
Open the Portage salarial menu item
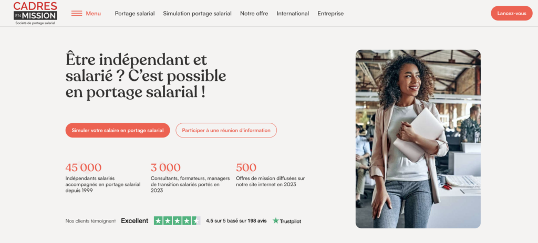134,13
